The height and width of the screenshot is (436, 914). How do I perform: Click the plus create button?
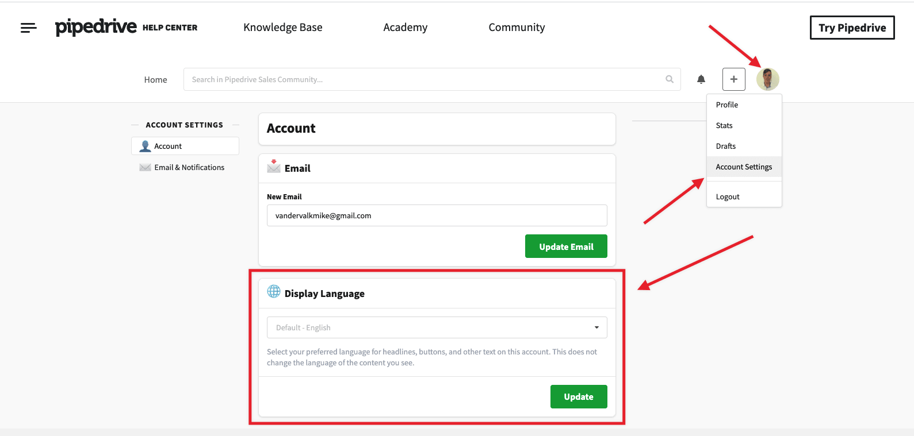733,79
